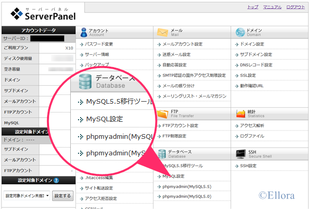Click the アカウントデータ header

(39, 30)
